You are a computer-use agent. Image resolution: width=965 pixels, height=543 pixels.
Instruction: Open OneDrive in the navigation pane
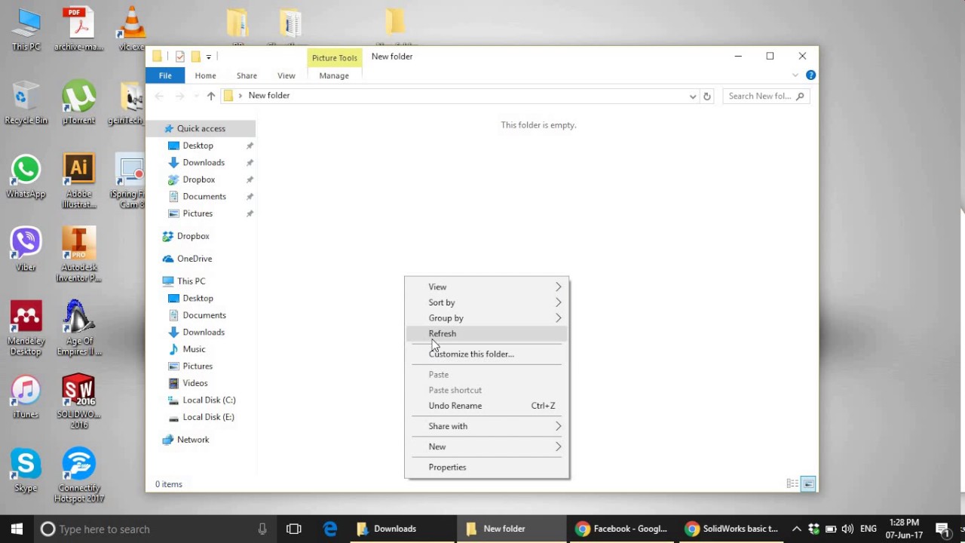195,259
